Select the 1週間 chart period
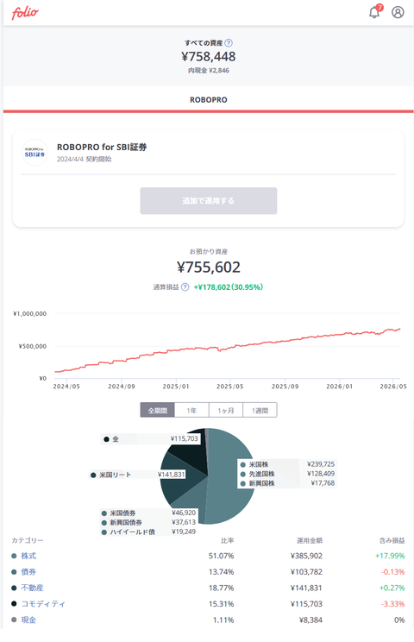Screen dimensions: 414x642 [x=260, y=410]
